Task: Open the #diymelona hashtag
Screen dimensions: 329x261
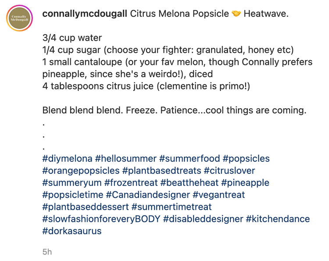Action: (x=67, y=159)
